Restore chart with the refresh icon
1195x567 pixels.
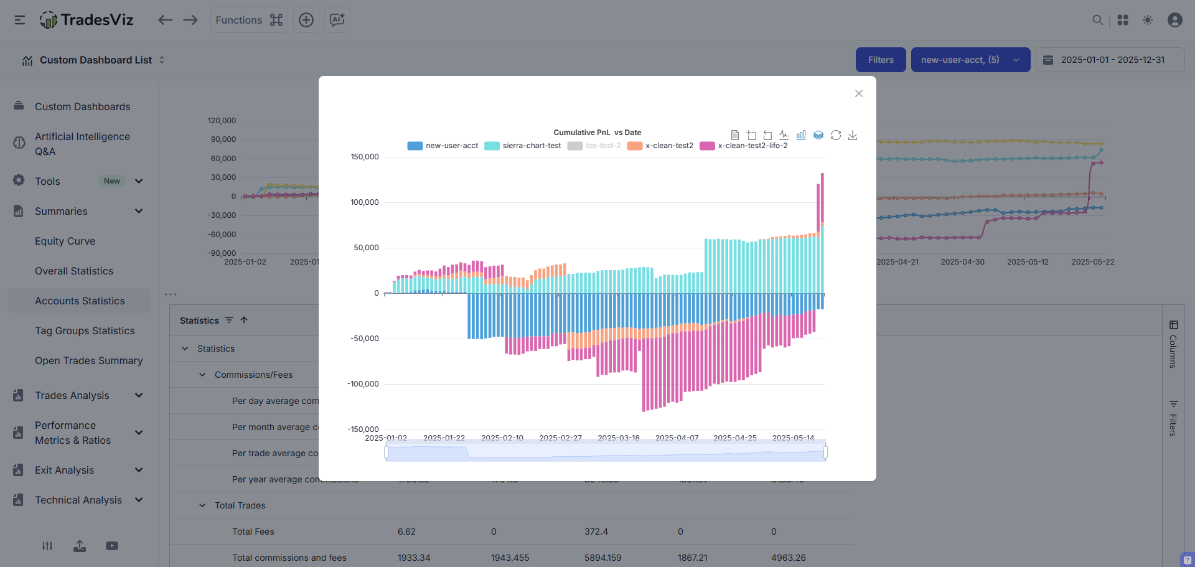[836, 135]
